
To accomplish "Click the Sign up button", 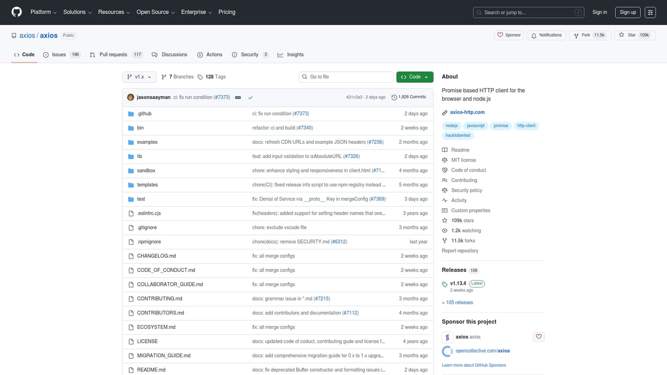I will 627,12.
